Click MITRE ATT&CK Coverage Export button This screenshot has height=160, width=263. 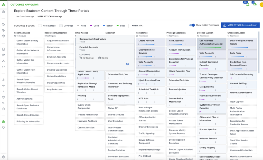point(240,25)
